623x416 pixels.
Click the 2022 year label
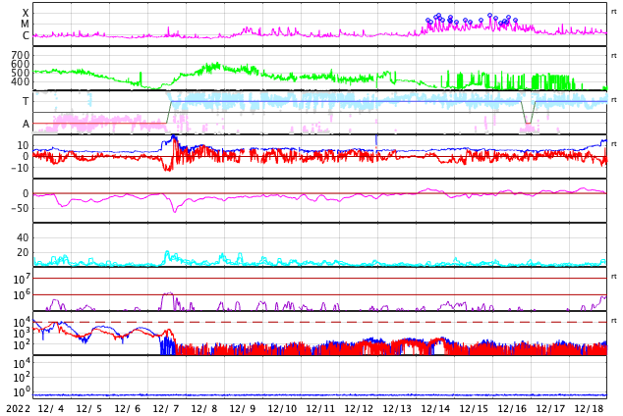coord(19,409)
